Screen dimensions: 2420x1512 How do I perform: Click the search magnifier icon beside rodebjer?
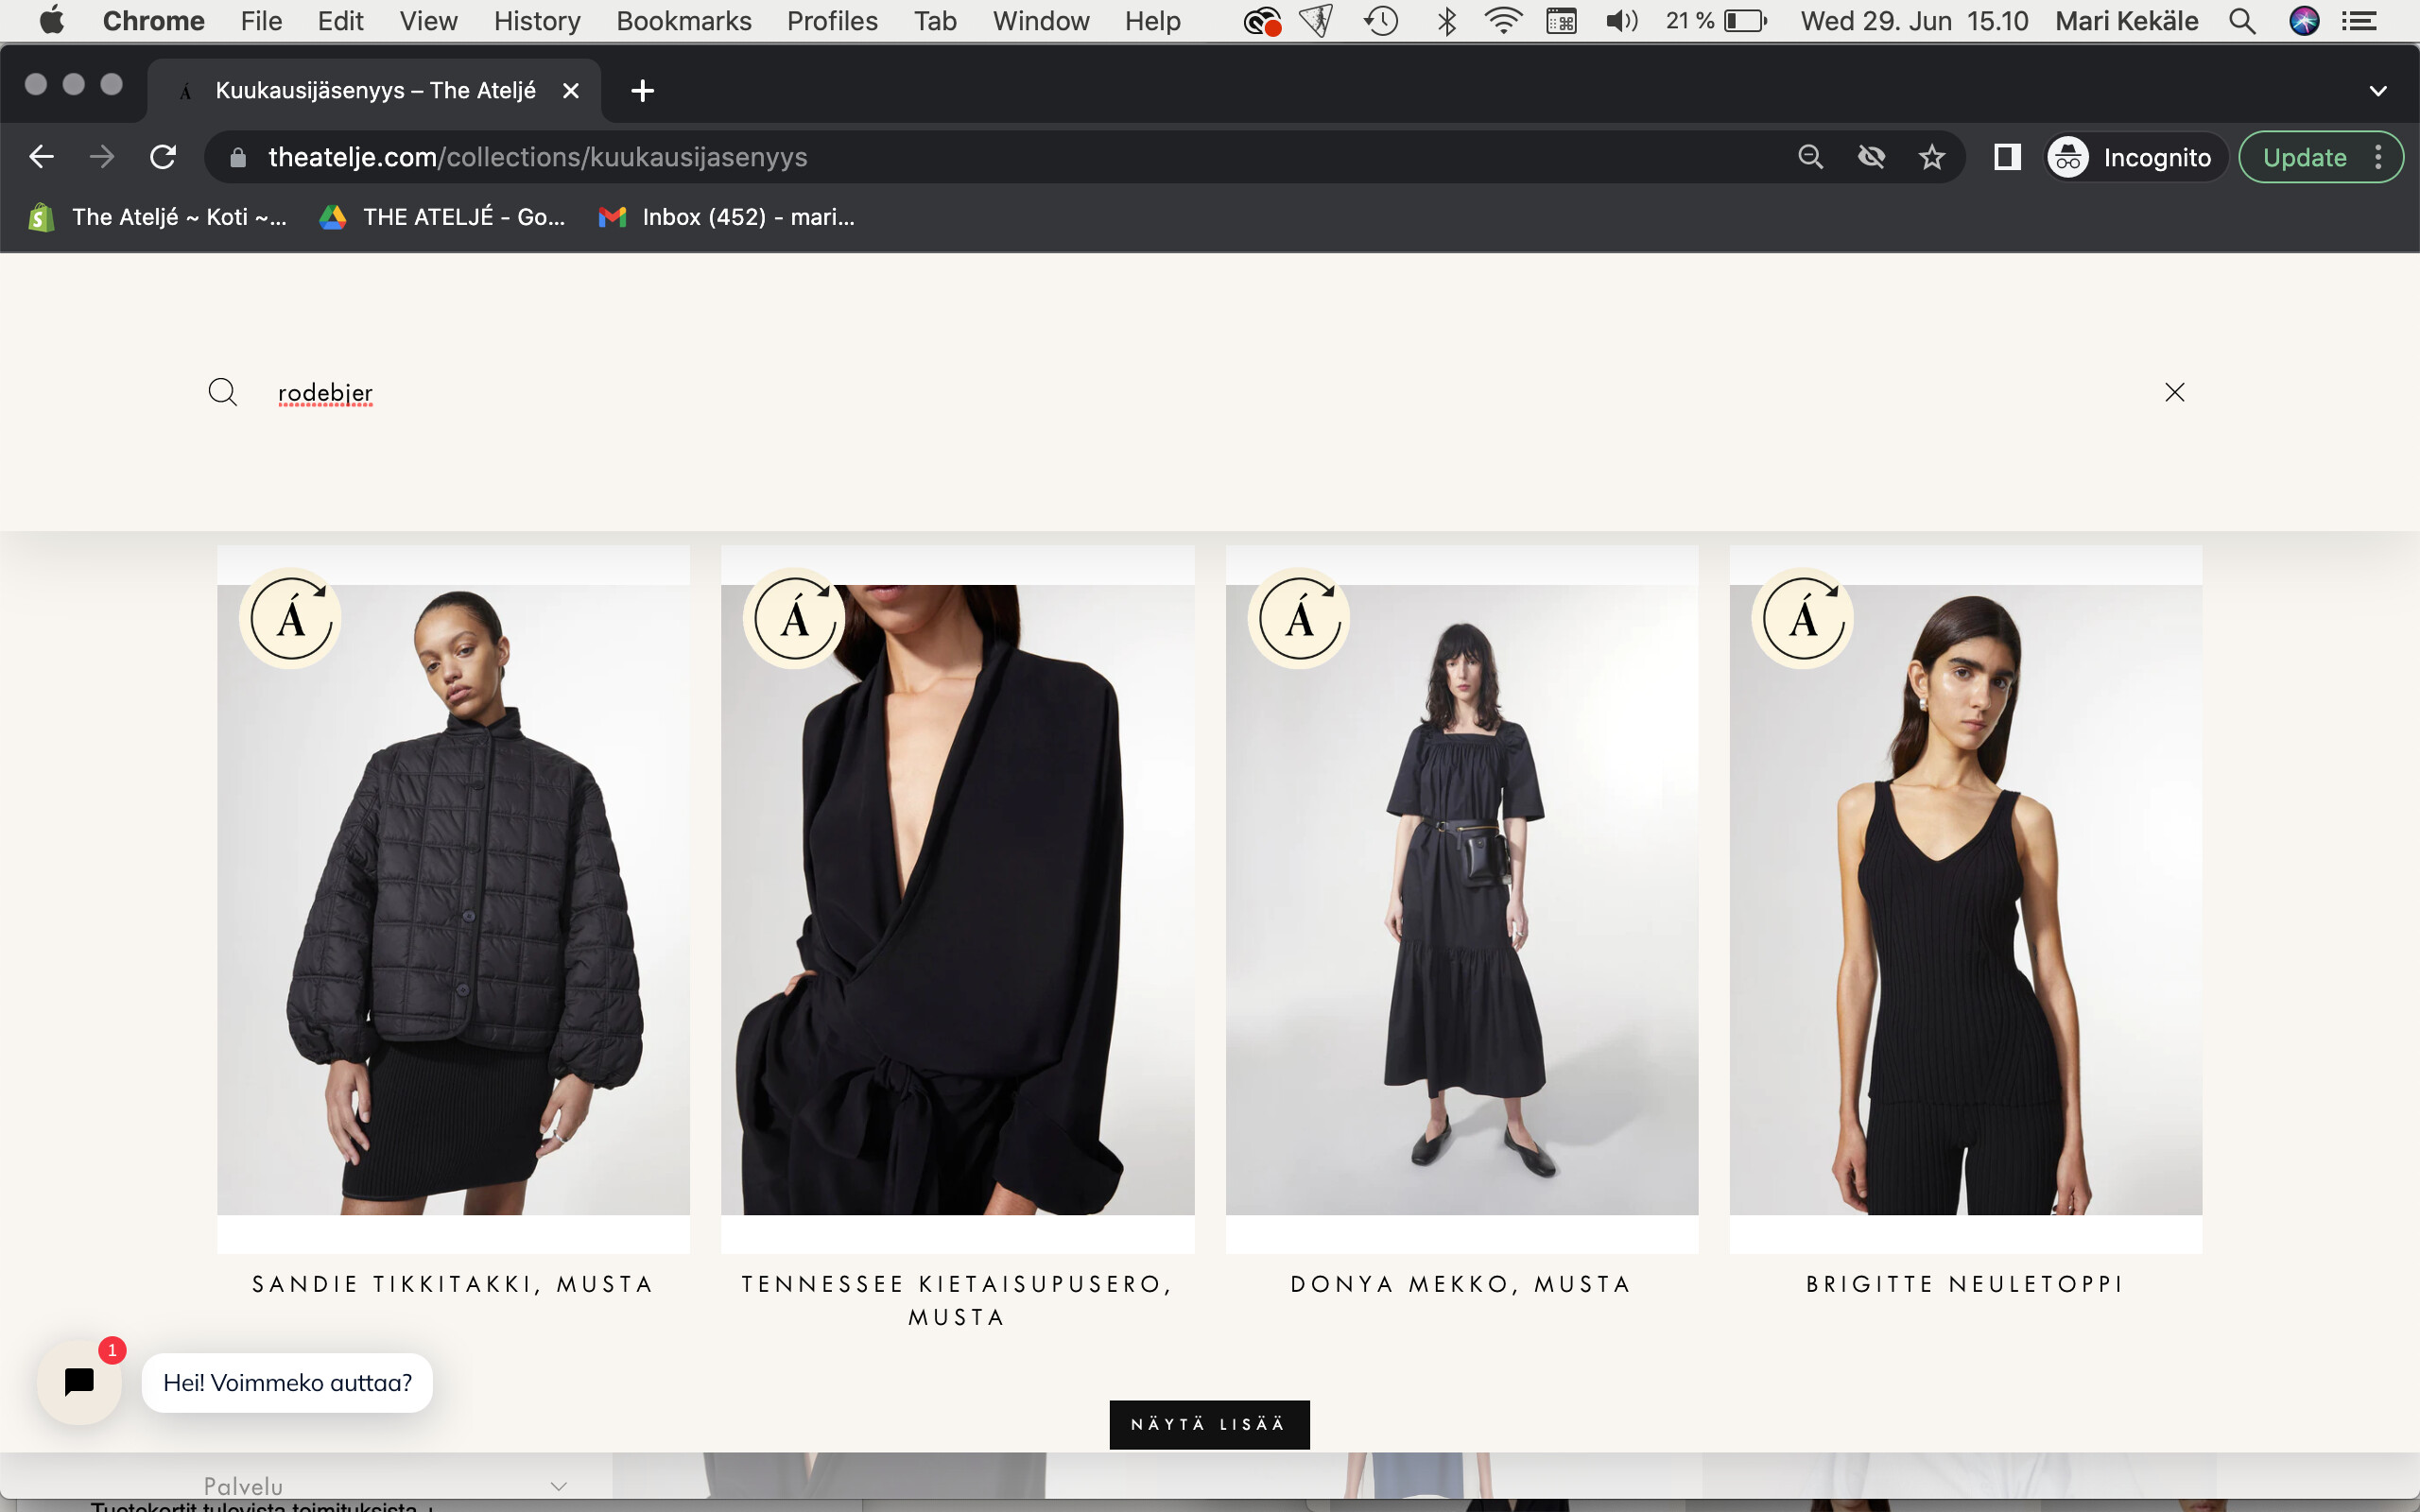point(222,392)
